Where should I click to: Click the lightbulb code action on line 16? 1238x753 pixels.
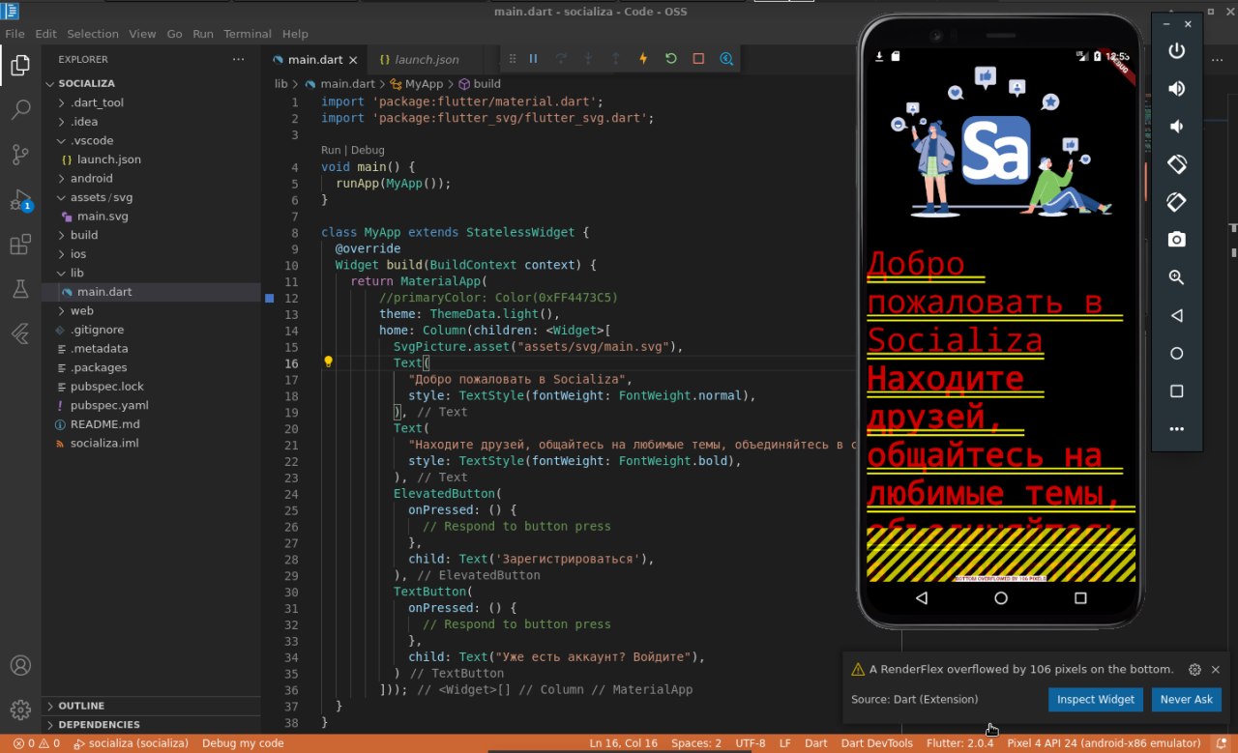[328, 362]
